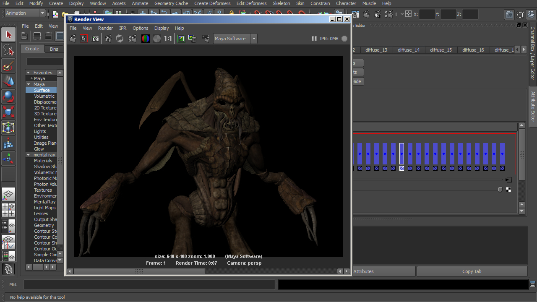537x302 pixels.
Task: Open the Maya Software renderer dropdown
Action: point(254,39)
